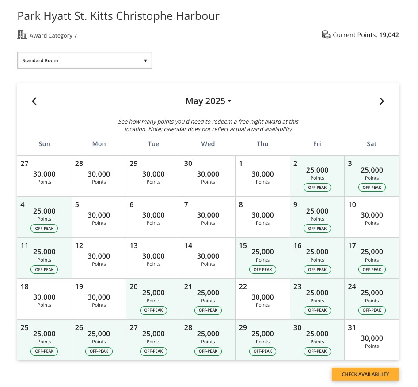418x387 pixels.
Task: Open the May 2025 month selector
Action: coord(208,101)
